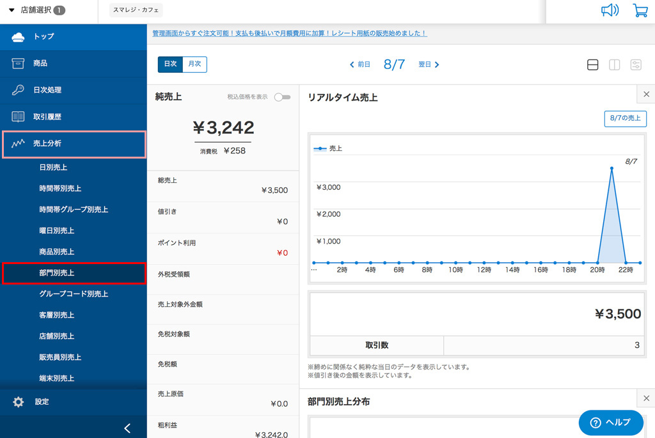Click the 8/7 date heading
Image resolution: width=655 pixels, height=438 pixels.
click(x=394, y=65)
